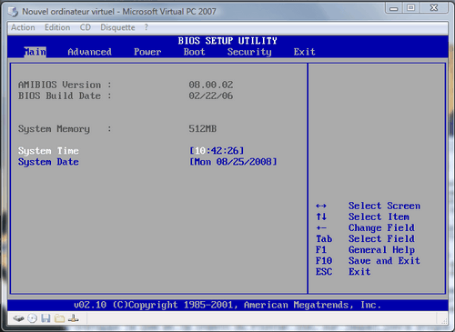Click the 512MB memory value

203,129
